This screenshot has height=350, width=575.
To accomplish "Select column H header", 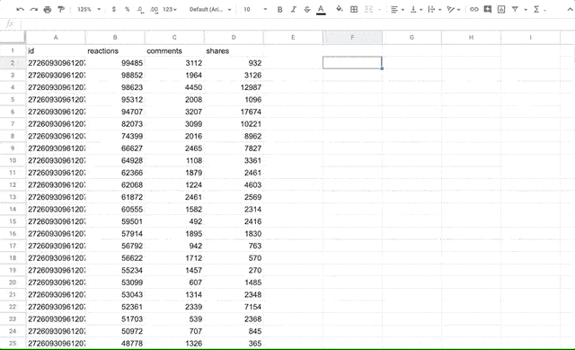I will pyautogui.click(x=471, y=38).
